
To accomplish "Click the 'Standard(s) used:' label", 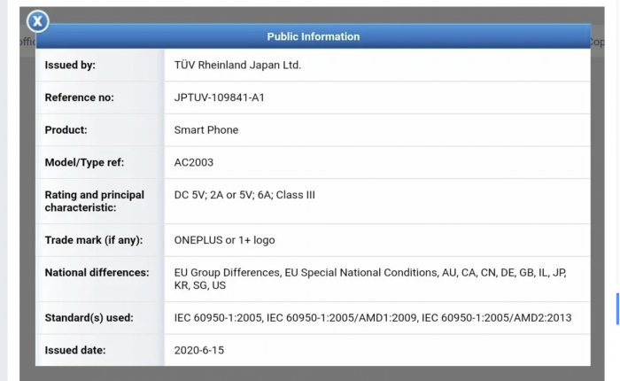I will pos(89,317).
